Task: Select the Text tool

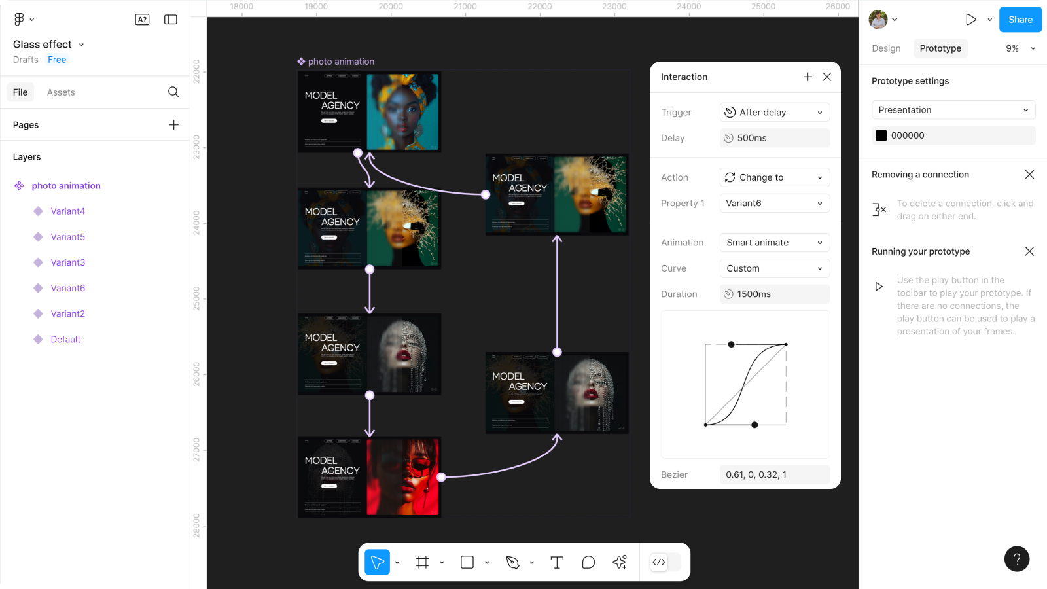Action: click(x=557, y=562)
